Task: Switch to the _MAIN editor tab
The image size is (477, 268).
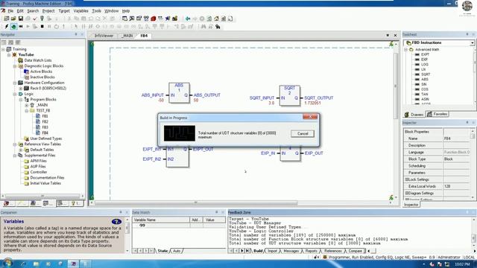Action: pos(127,36)
